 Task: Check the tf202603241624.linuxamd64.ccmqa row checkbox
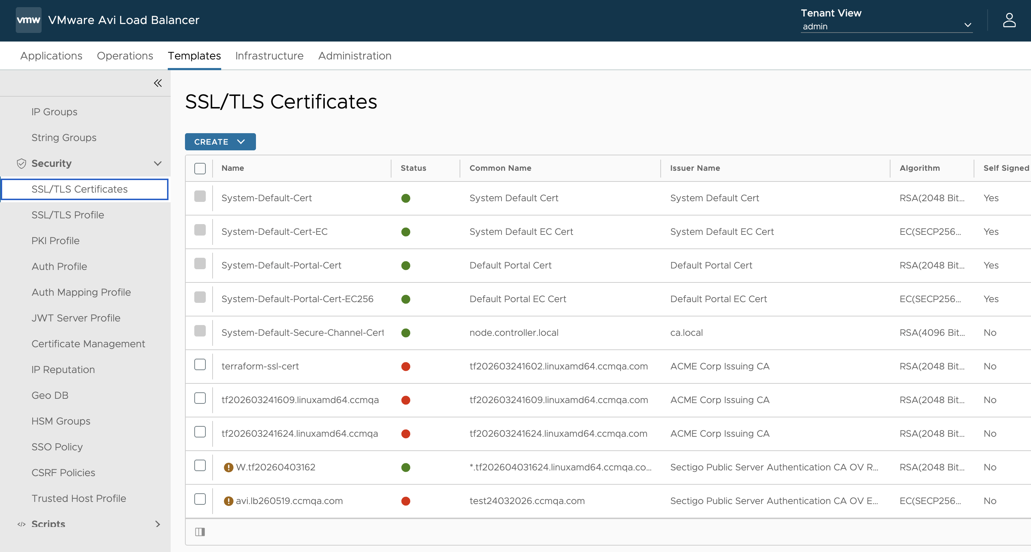[200, 432]
